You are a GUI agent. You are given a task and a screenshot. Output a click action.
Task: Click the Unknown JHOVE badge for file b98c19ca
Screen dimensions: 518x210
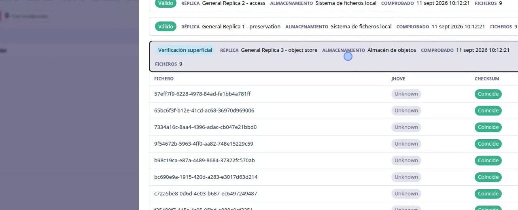pyautogui.click(x=406, y=160)
